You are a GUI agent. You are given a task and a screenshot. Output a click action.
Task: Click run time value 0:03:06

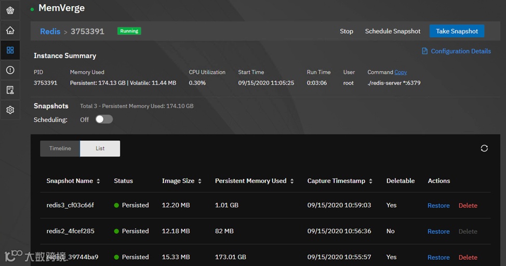[316, 83]
